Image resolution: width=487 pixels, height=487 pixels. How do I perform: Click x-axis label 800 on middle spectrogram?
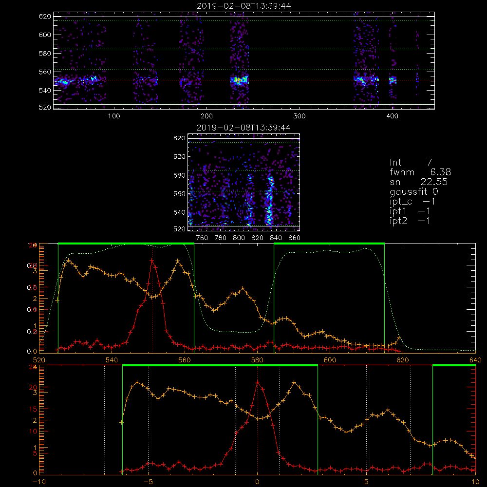click(239, 238)
